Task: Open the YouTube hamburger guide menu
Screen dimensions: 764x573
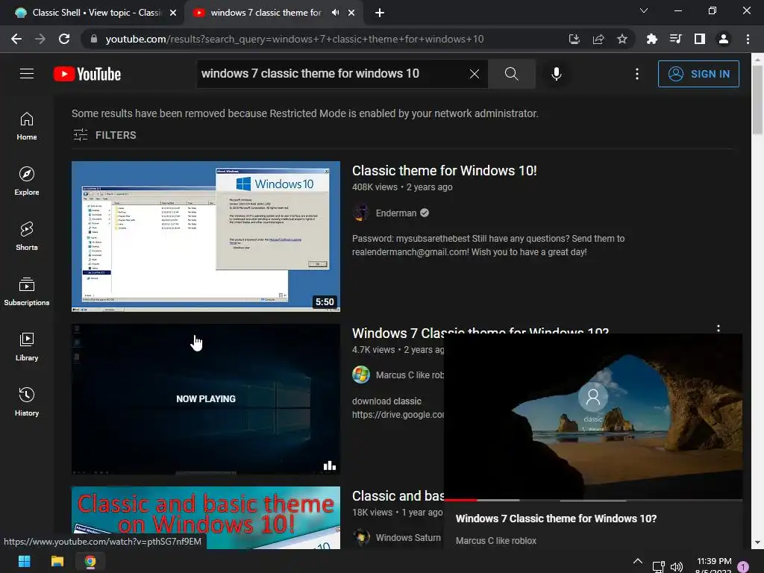Action: [x=27, y=74]
